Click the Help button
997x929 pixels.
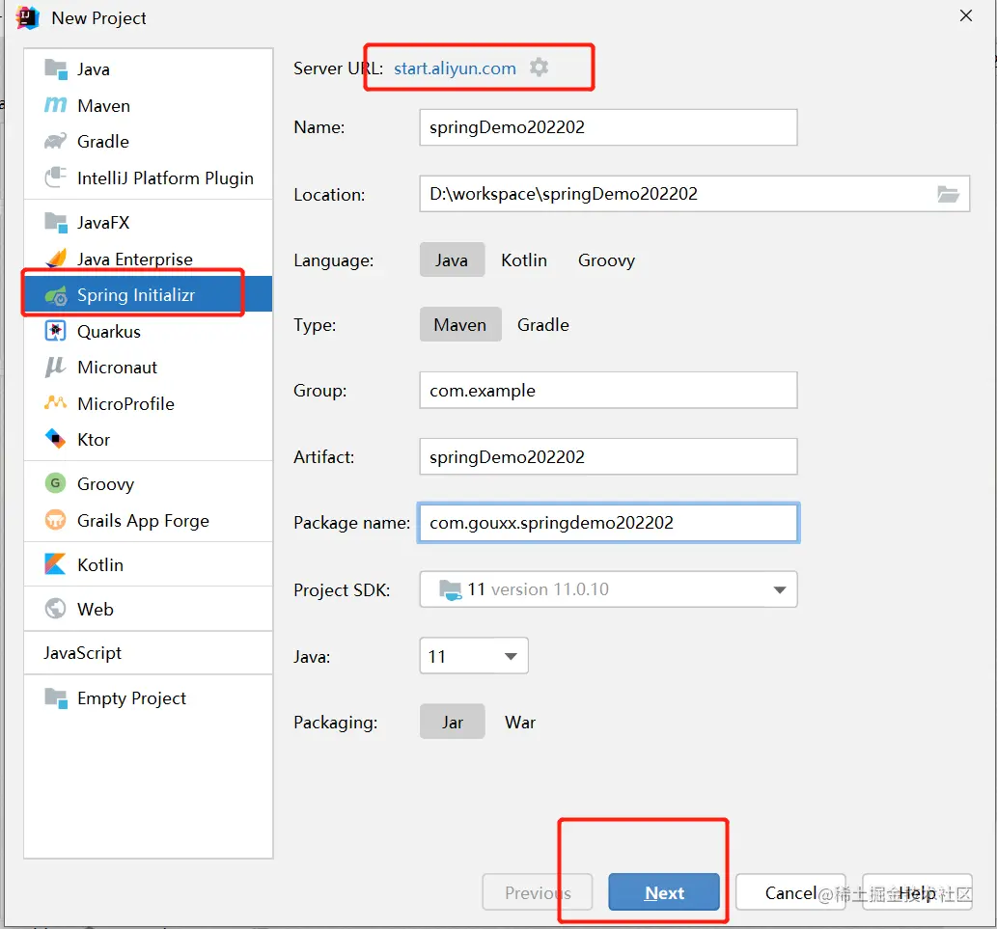[x=917, y=892]
